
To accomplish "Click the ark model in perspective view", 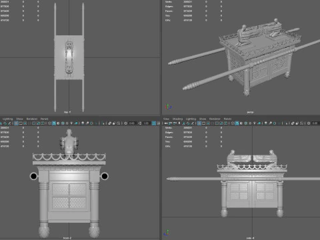I will click(x=260, y=60).
